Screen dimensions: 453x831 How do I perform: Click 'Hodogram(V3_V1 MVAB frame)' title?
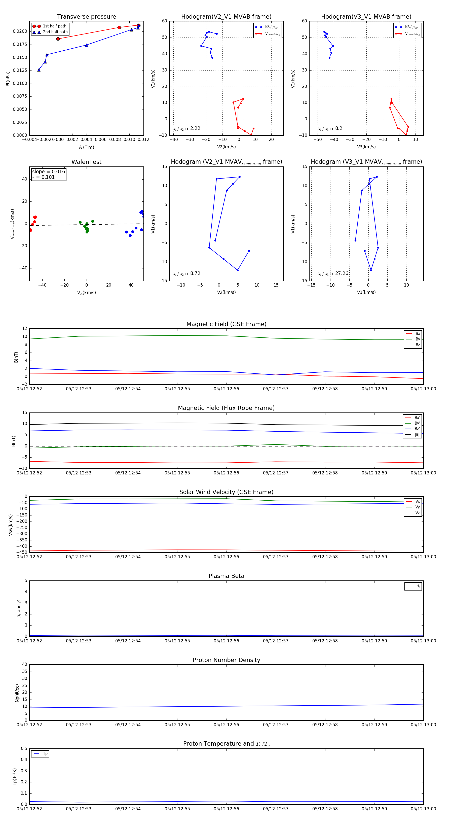tap(366, 17)
